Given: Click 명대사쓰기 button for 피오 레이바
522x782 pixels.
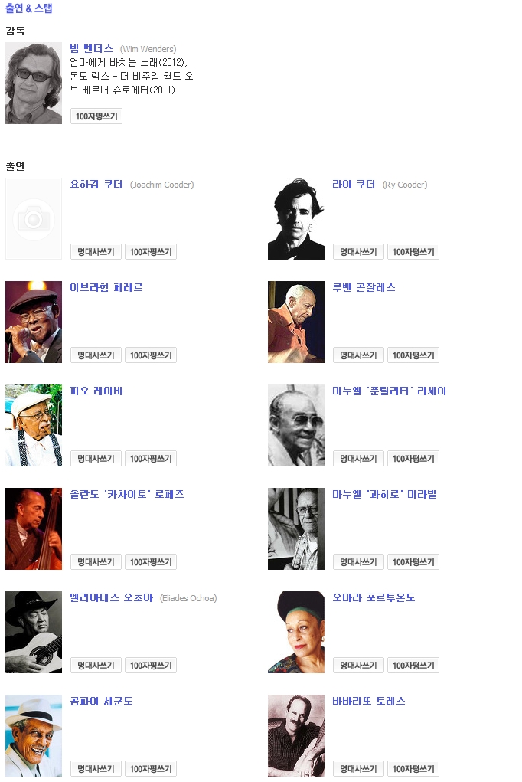Looking at the screenshot, I should [x=96, y=458].
